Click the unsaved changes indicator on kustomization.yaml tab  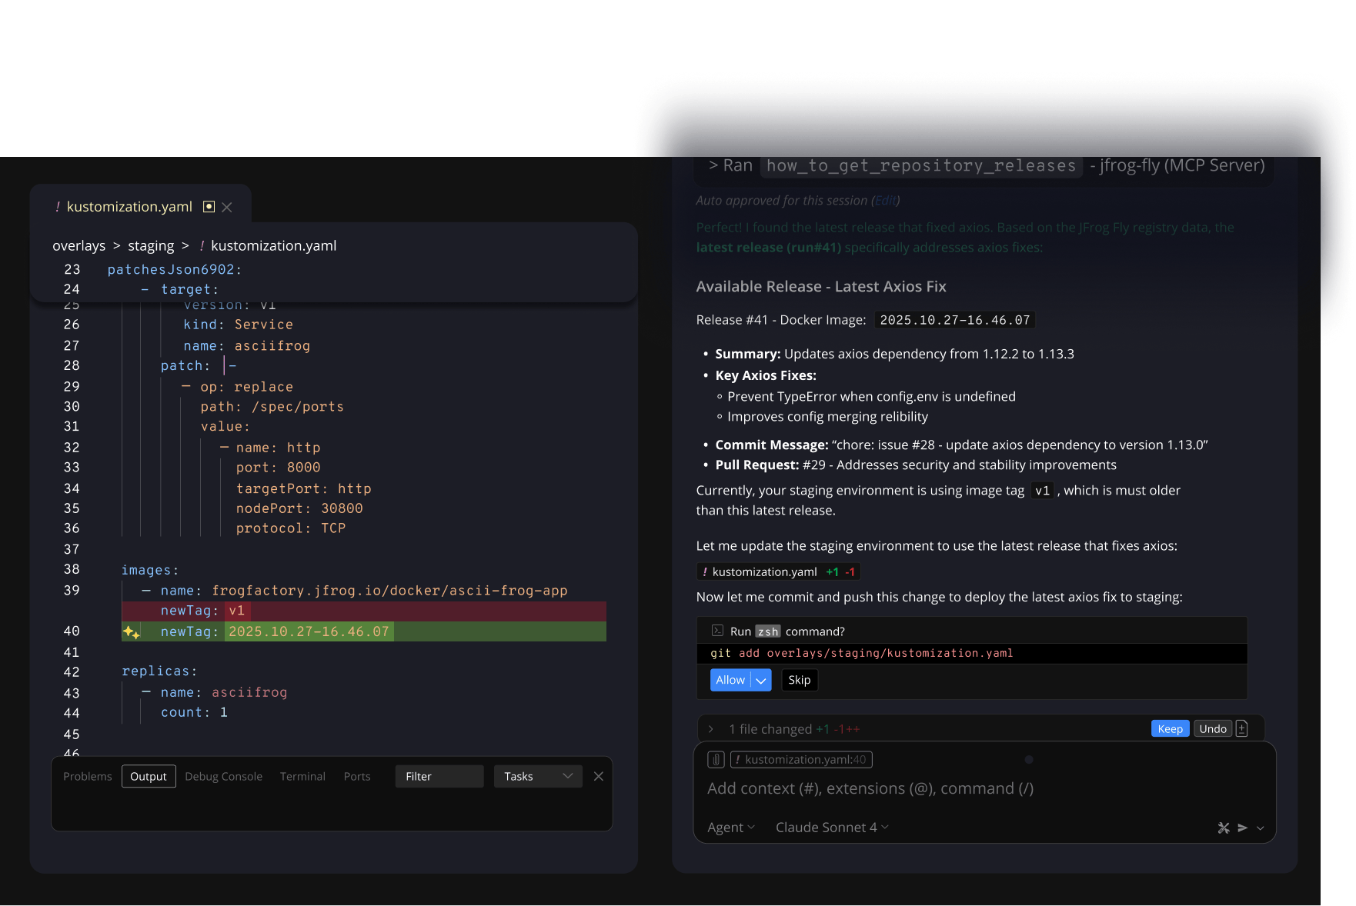[209, 207]
